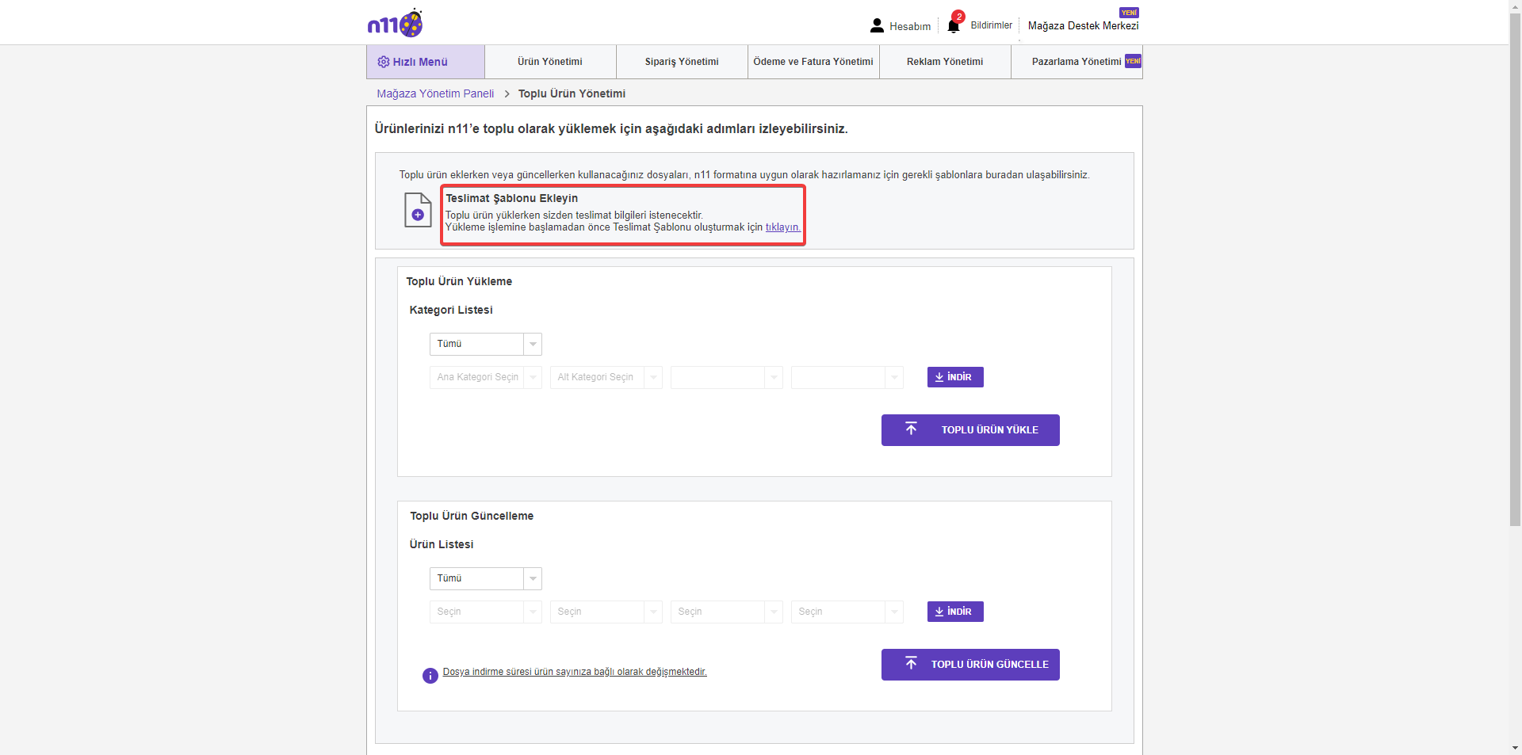Click TOPLU ÜRÜN YÜKLE button
The image size is (1522, 755).
point(970,430)
